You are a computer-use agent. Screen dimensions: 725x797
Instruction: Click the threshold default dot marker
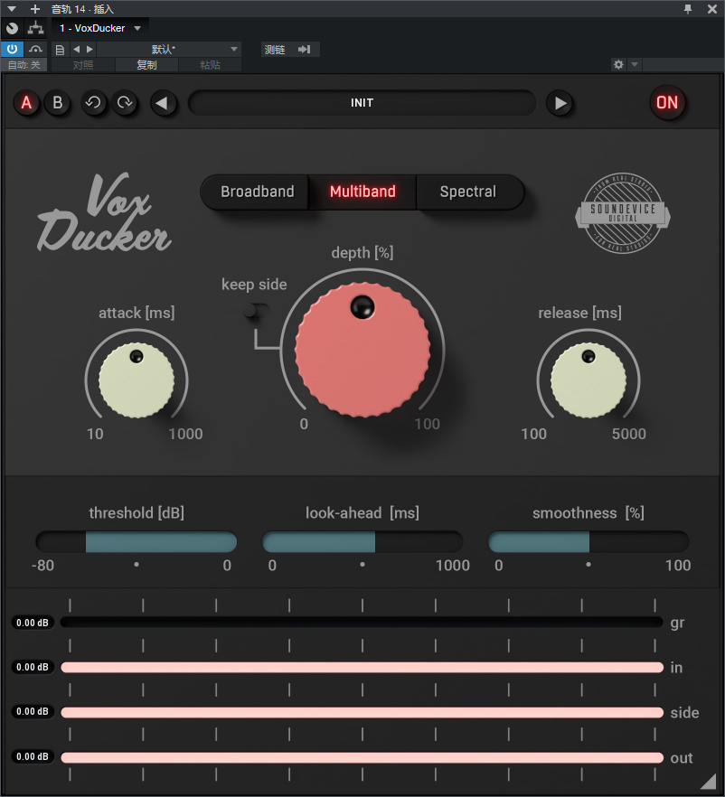[137, 565]
